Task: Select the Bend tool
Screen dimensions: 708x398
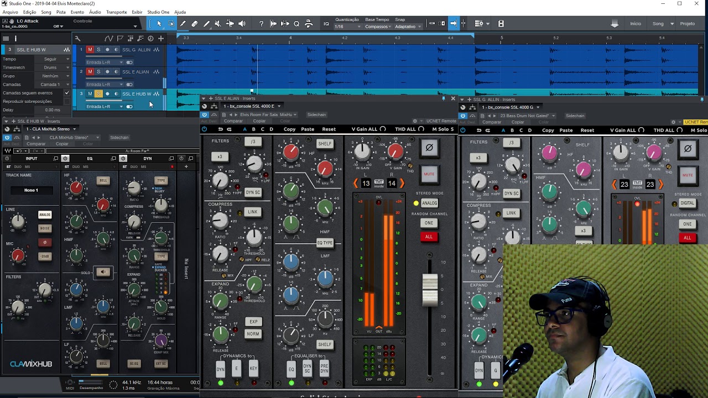Action: coord(230,24)
